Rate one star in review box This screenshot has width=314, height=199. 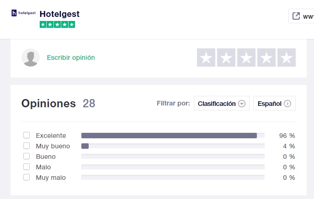206,58
